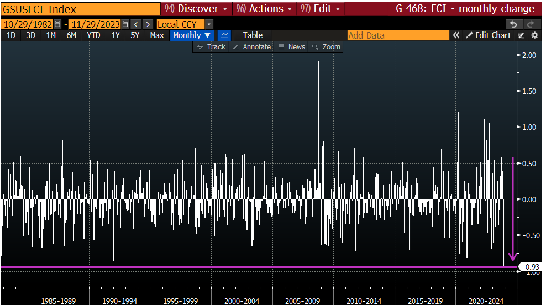Activate the Annotate tool
The height and width of the screenshot is (305, 551).
(x=251, y=47)
